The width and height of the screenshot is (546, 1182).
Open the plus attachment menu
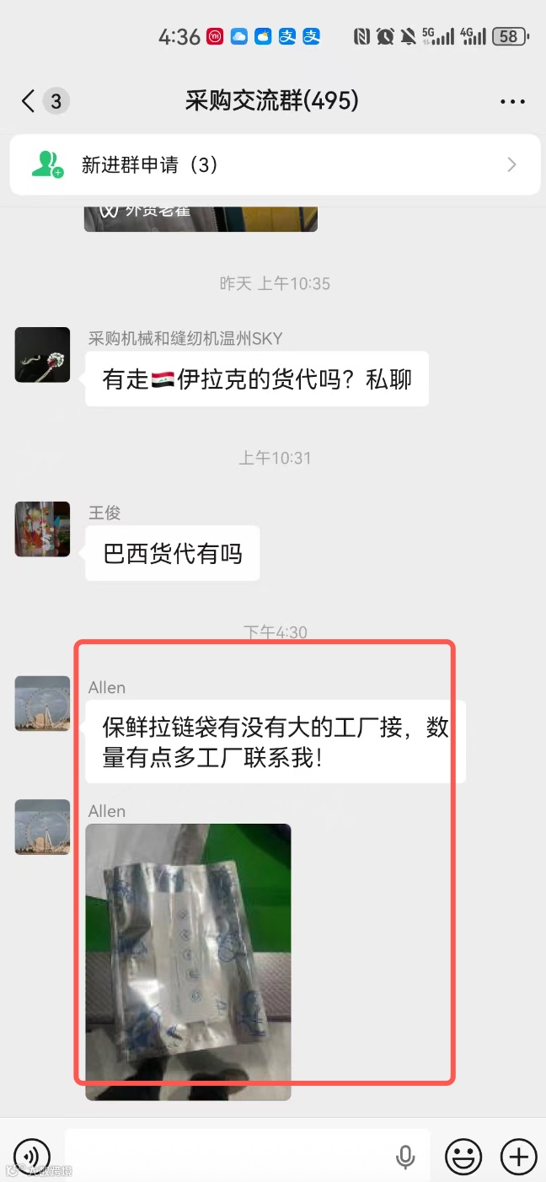pyautogui.click(x=518, y=1155)
